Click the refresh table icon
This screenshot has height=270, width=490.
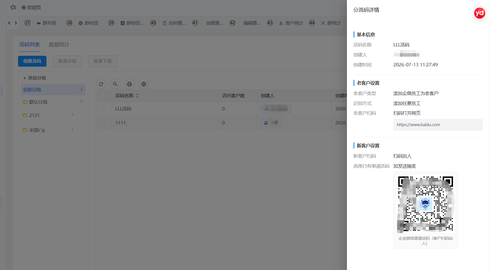pyautogui.click(x=101, y=84)
